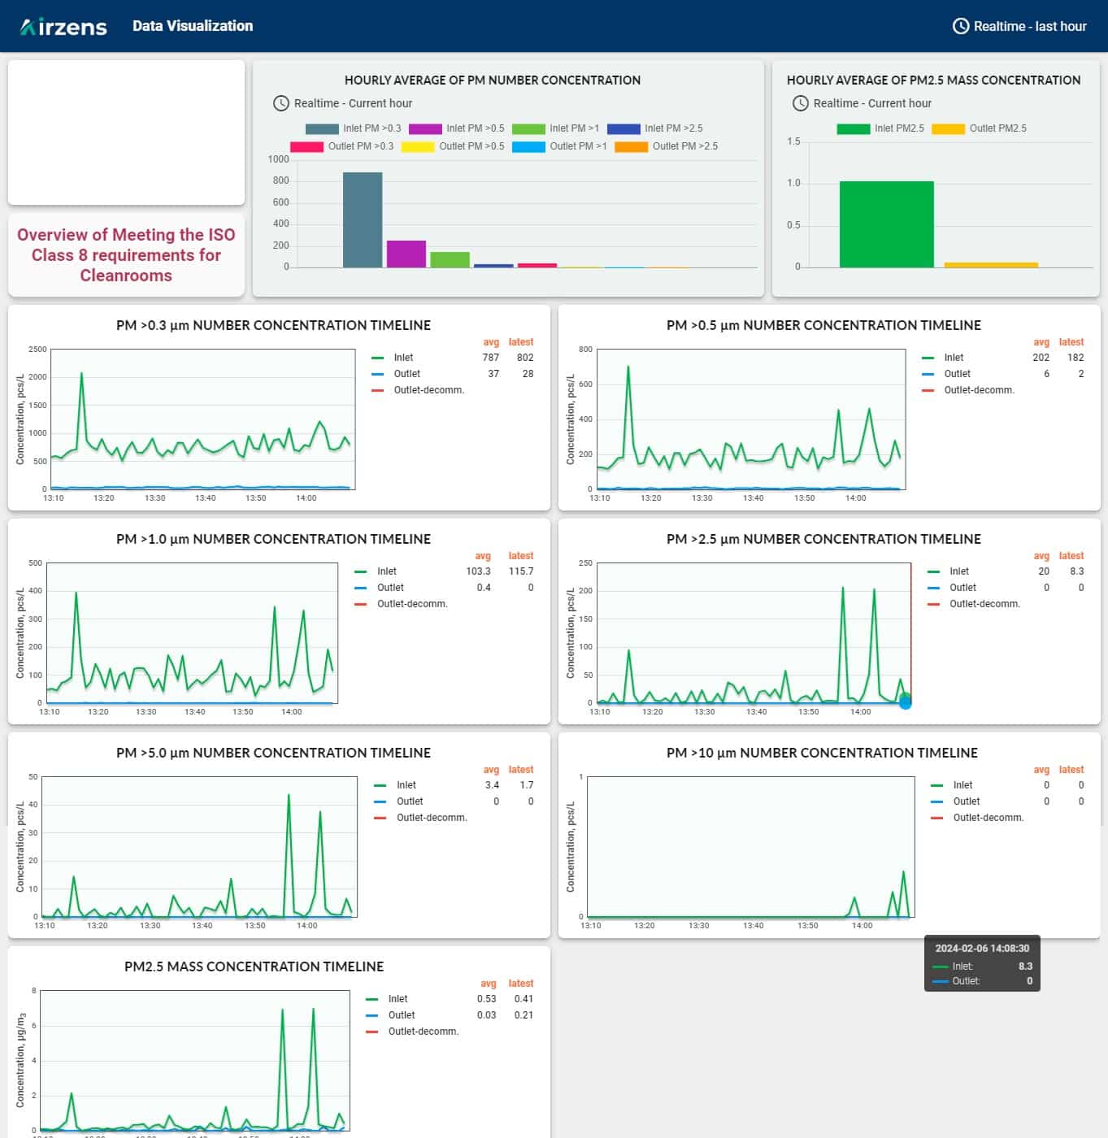
Task: Click avg value 202 in PM >0.5 panel
Action: click(x=1041, y=358)
